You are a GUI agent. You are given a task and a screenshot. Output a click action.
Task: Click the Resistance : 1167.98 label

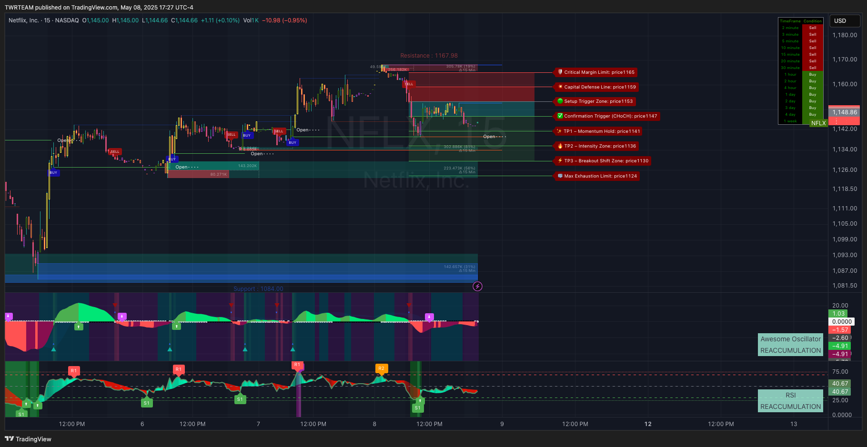tap(429, 56)
